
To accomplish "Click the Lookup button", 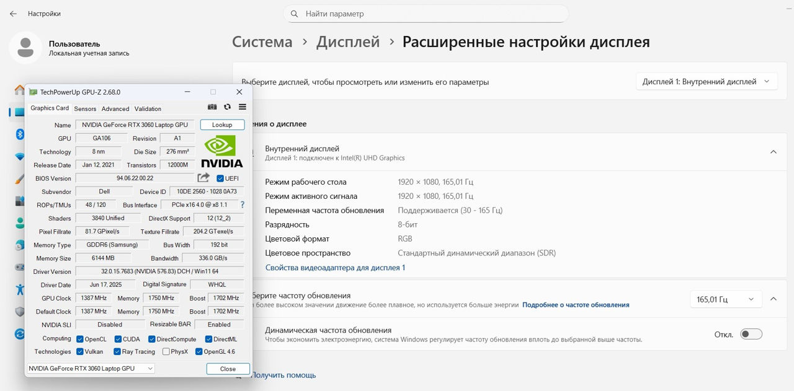I will tap(222, 125).
